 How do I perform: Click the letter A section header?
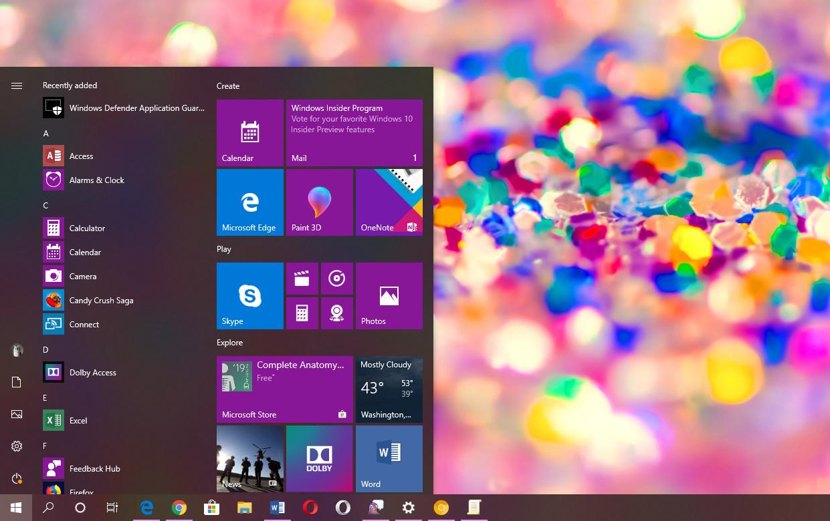click(45, 134)
